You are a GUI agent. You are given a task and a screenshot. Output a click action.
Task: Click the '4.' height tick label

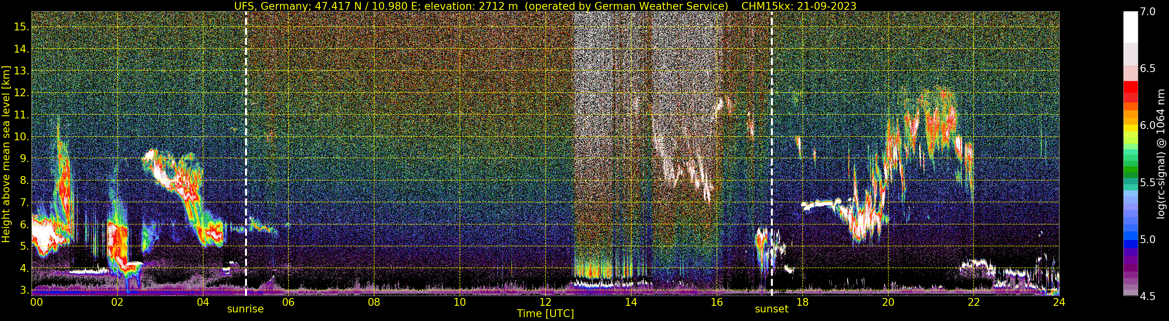click(25, 268)
